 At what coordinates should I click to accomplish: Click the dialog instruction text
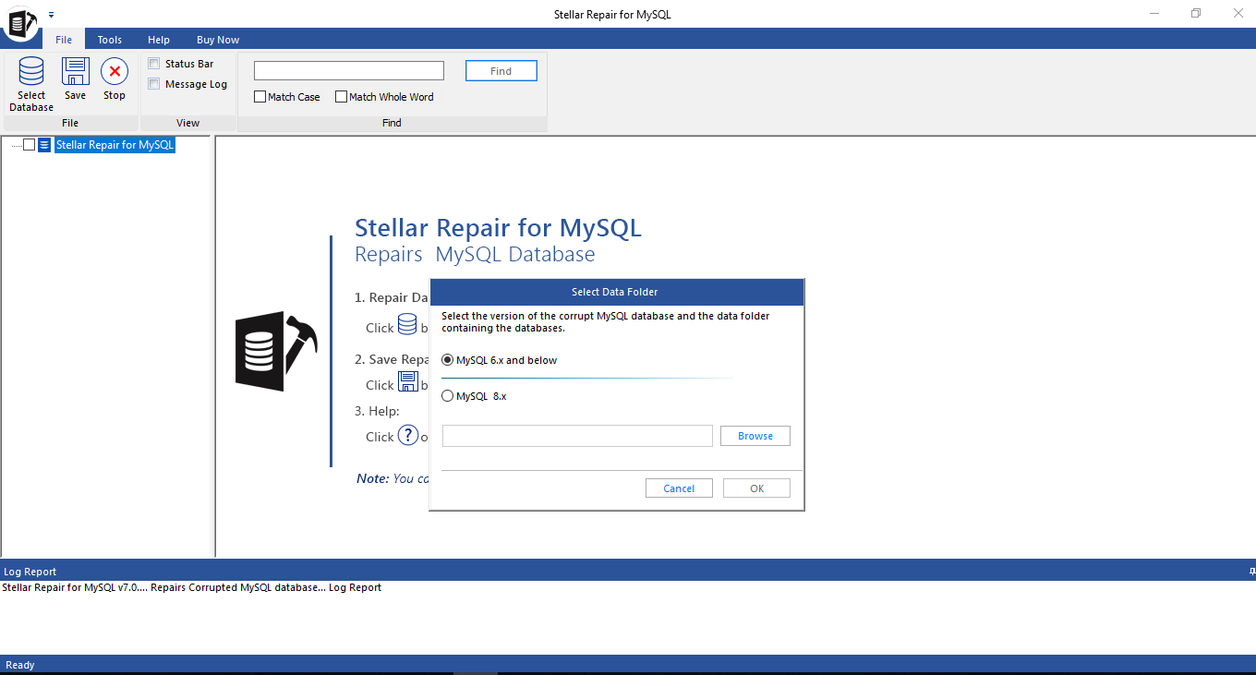point(606,322)
